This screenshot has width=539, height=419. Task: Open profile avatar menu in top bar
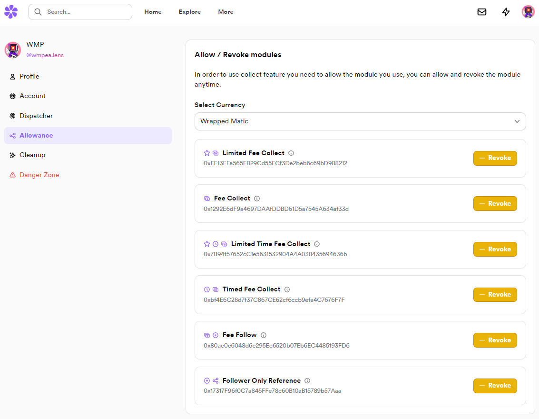pos(528,12)
